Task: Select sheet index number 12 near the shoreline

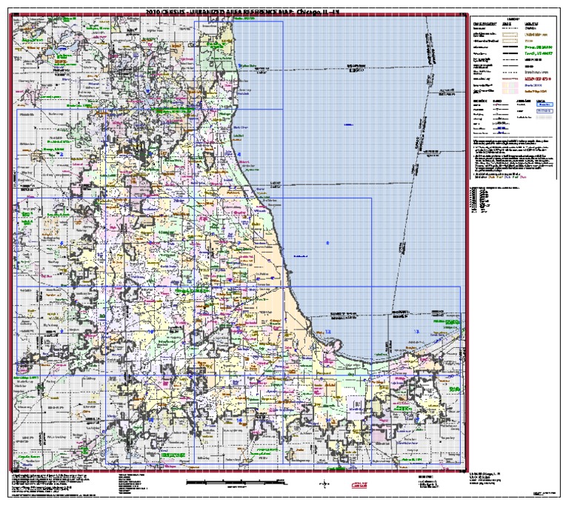Action: point(328,332)
